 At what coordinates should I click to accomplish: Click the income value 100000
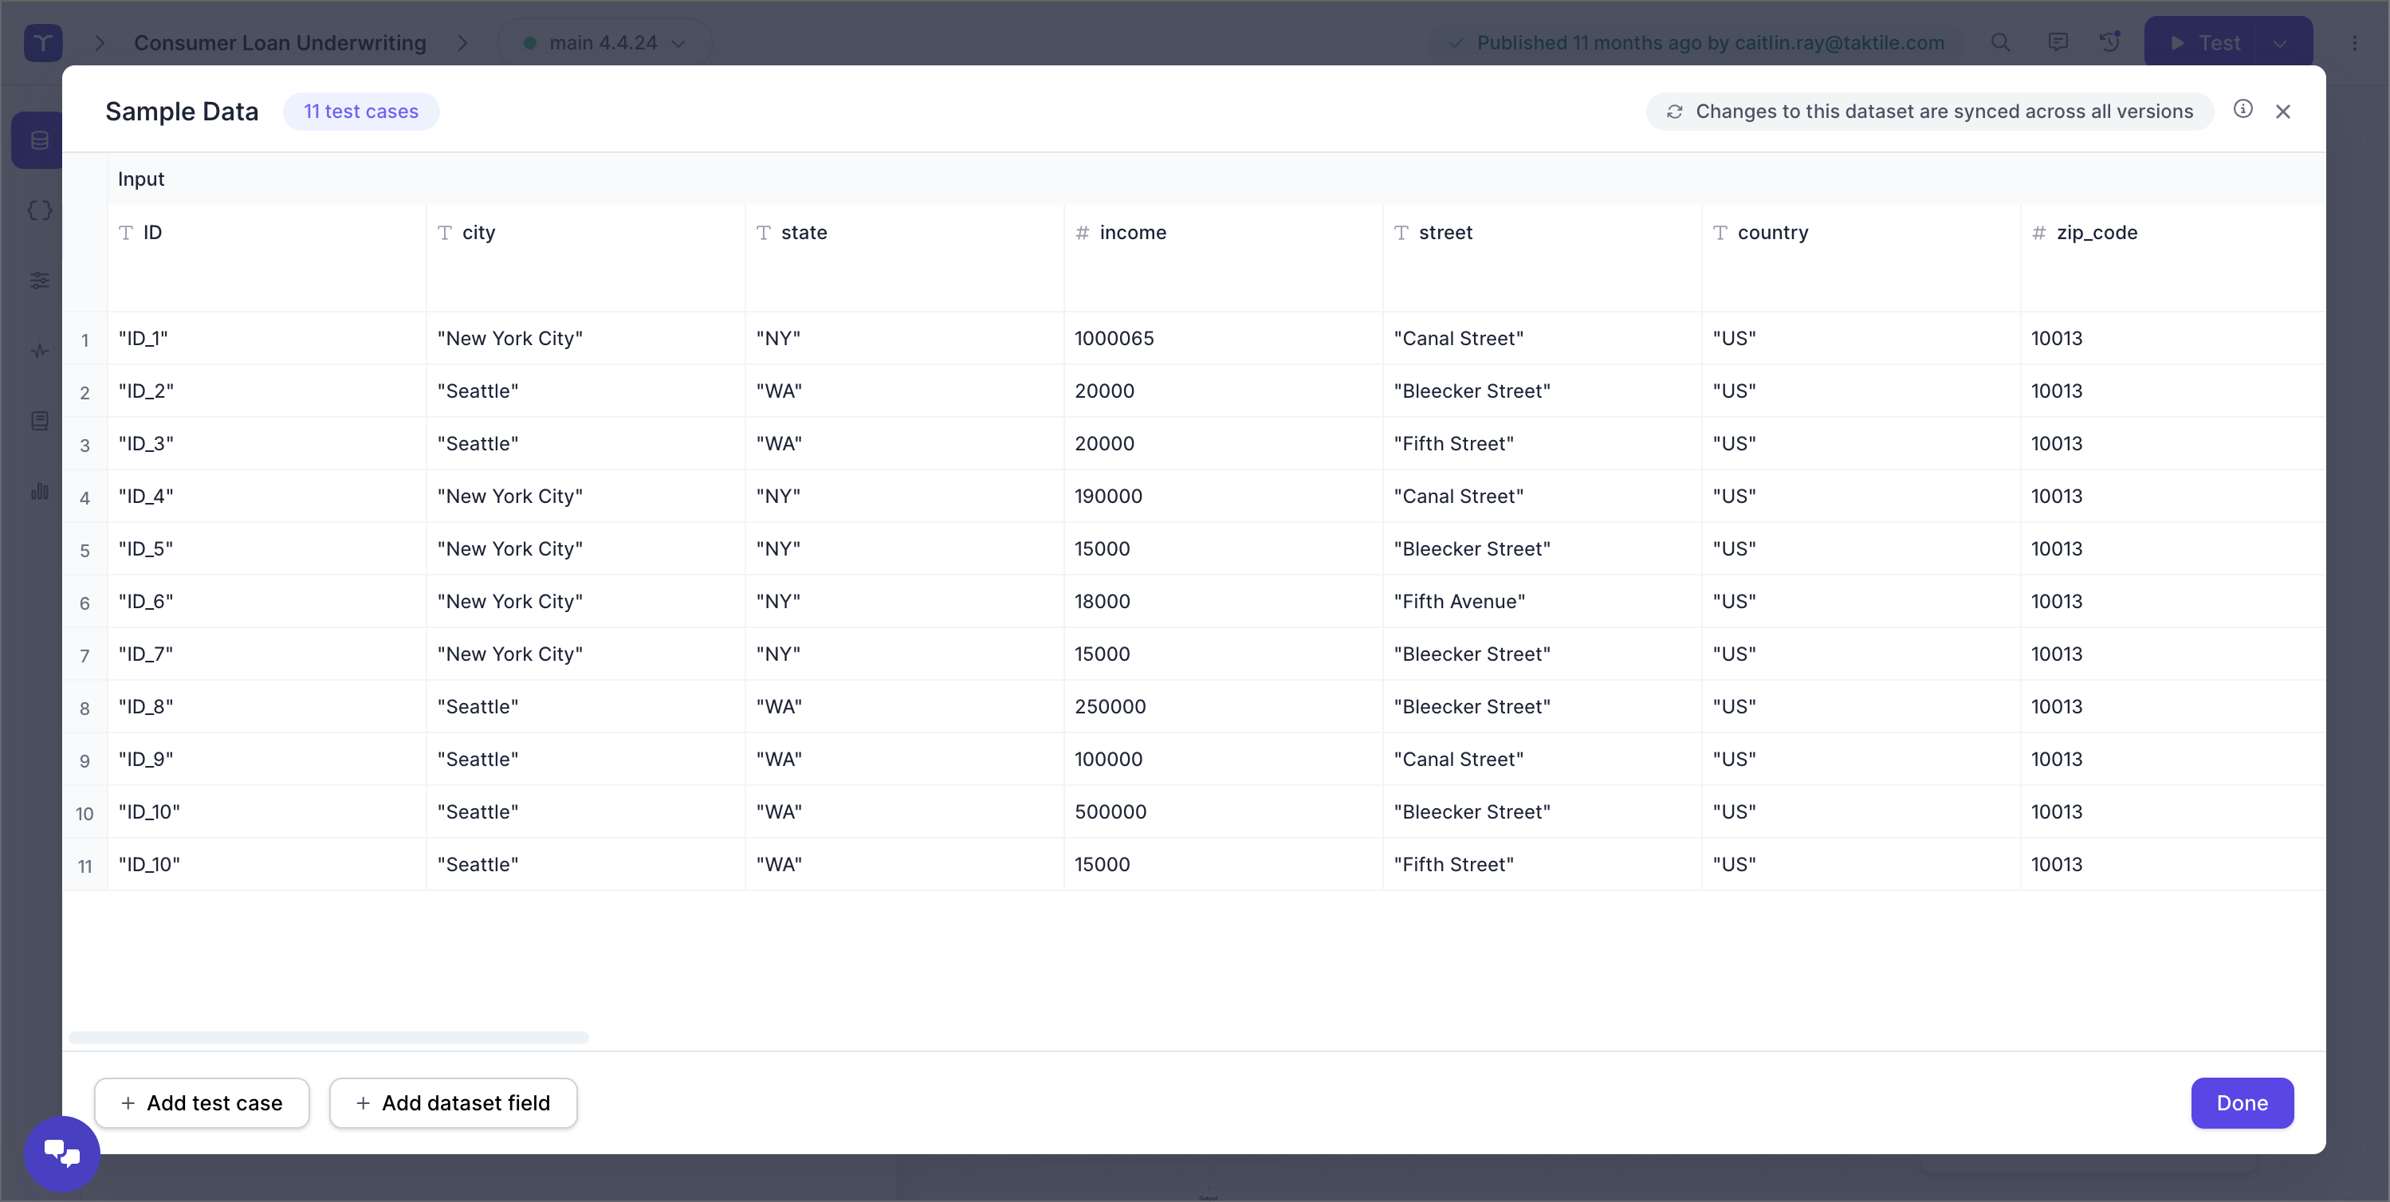pos(1223,760)
